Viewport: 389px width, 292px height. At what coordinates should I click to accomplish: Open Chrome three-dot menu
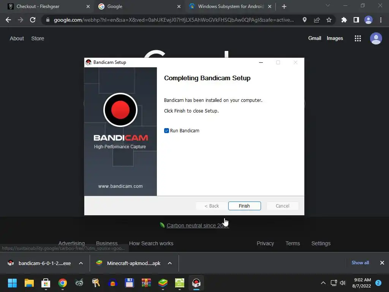[x=381, y=20]
